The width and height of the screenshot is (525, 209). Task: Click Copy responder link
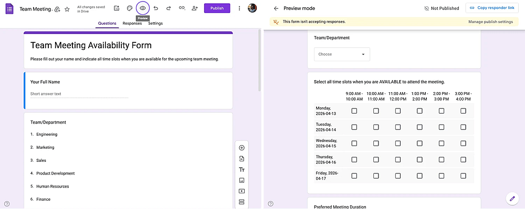pyautogui.click(x=492, y=8)
